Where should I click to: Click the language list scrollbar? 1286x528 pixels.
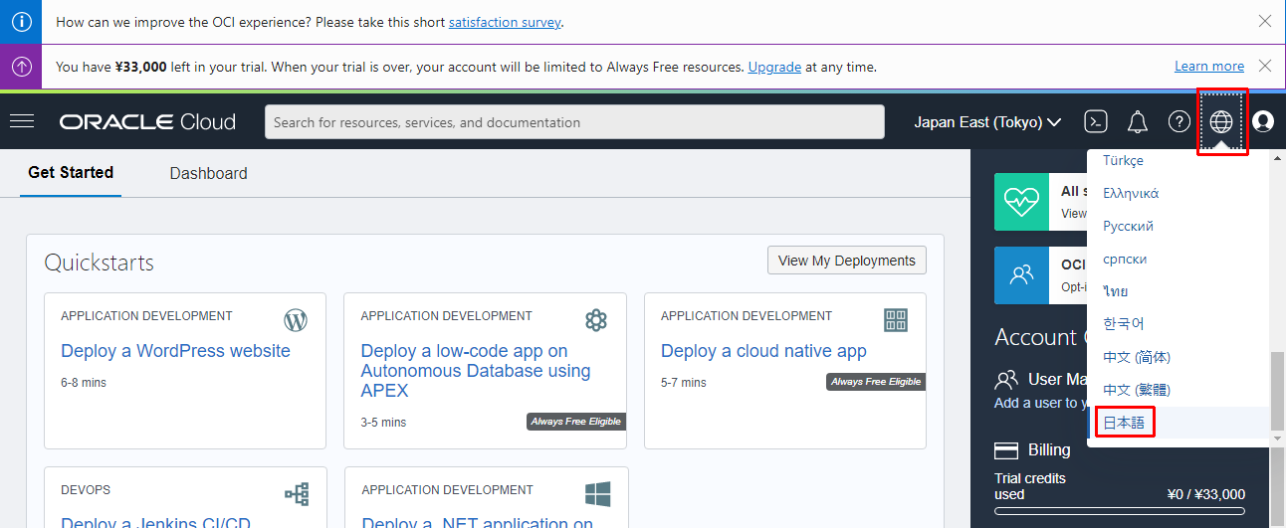click(1278, 392)
